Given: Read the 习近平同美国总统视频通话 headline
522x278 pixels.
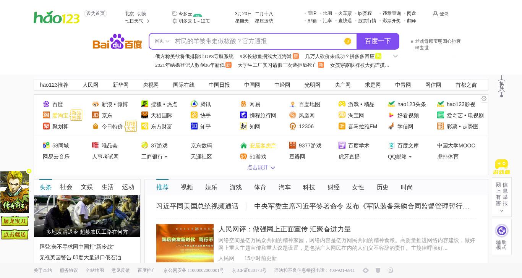Looking at the screenshot, I should (198, 206).
